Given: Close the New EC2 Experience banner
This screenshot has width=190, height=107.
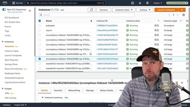Looking at the screenshot, I should tap(30, 11).
